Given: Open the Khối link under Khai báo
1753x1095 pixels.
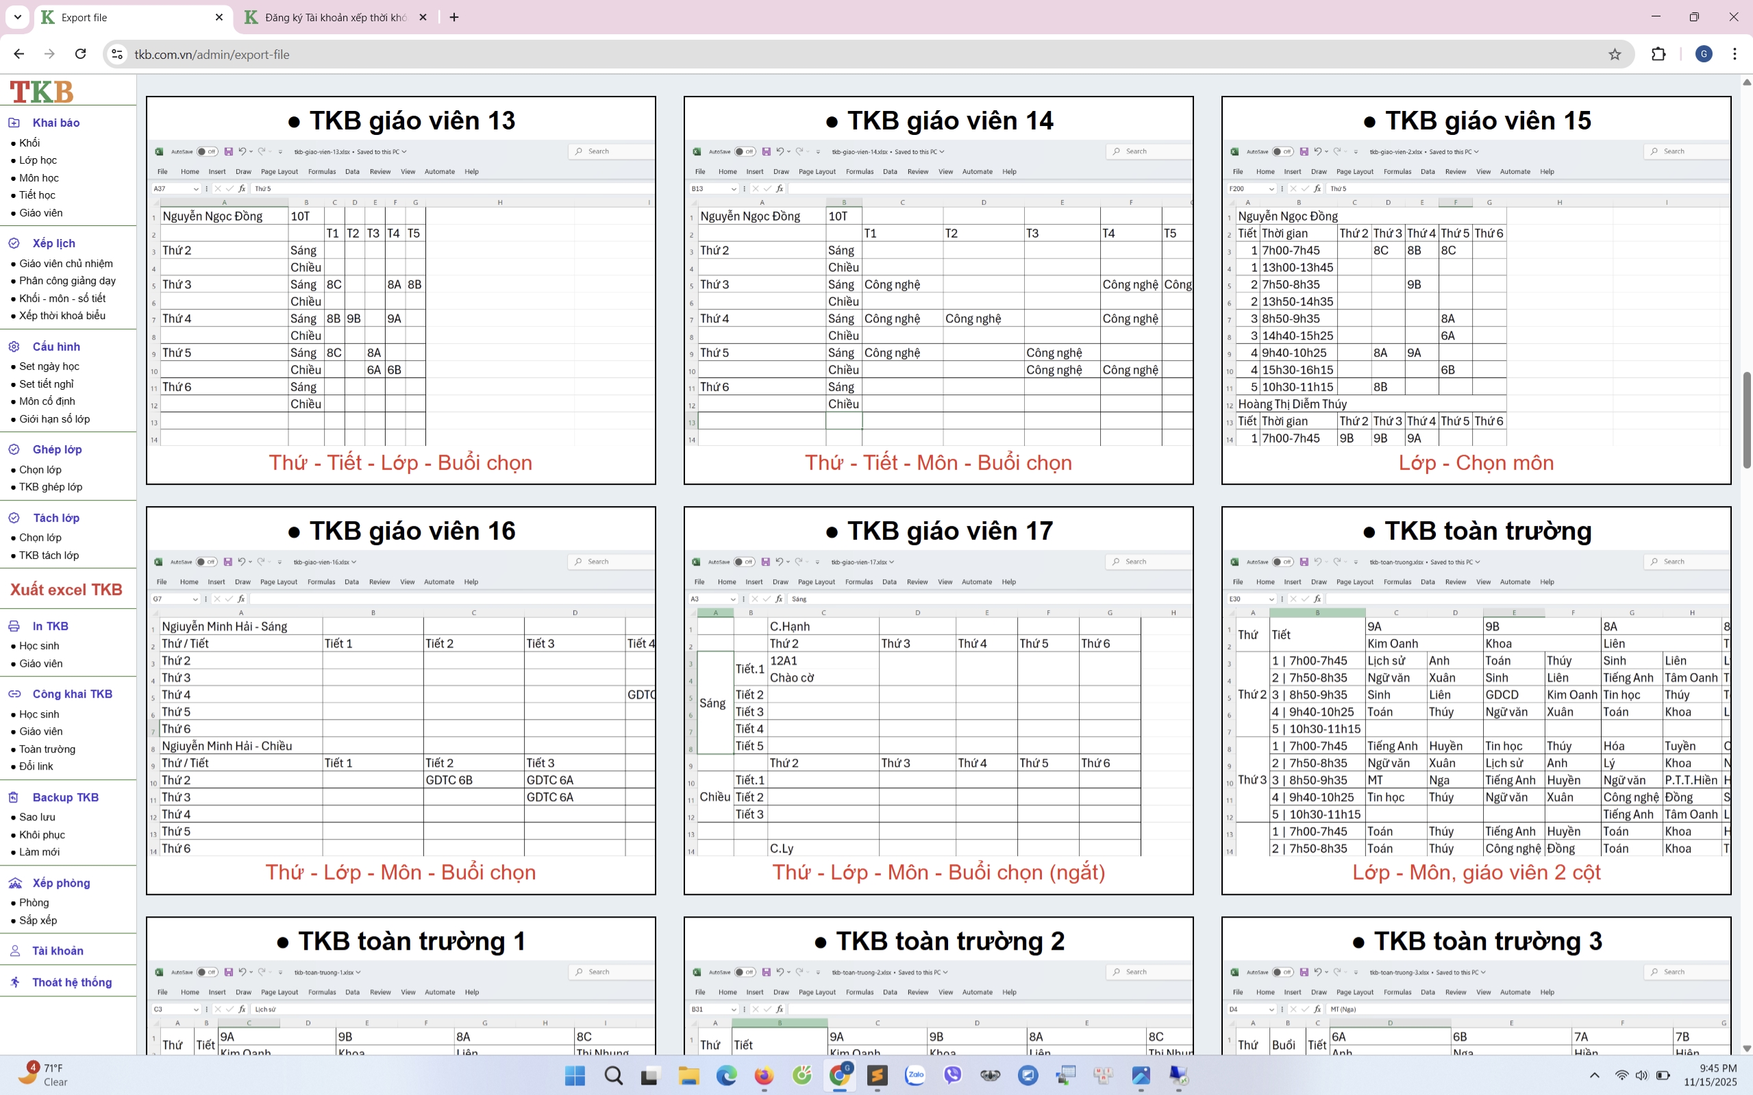Looking at the screenshot, I should 29,142.
